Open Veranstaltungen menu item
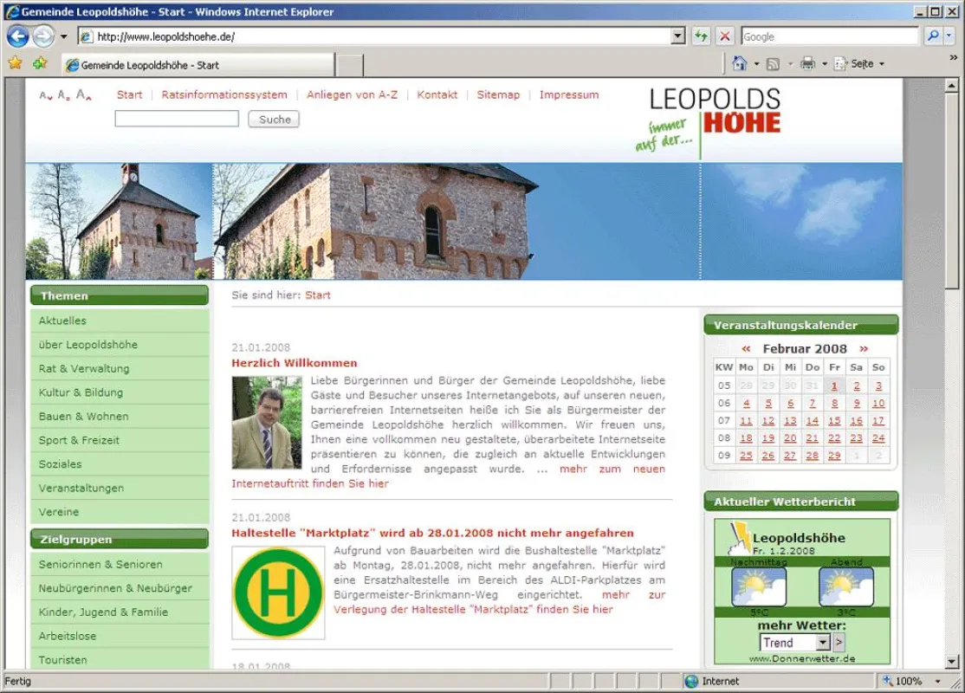The height and width of the screenshot is (693, 965). [x=120, y=488]
